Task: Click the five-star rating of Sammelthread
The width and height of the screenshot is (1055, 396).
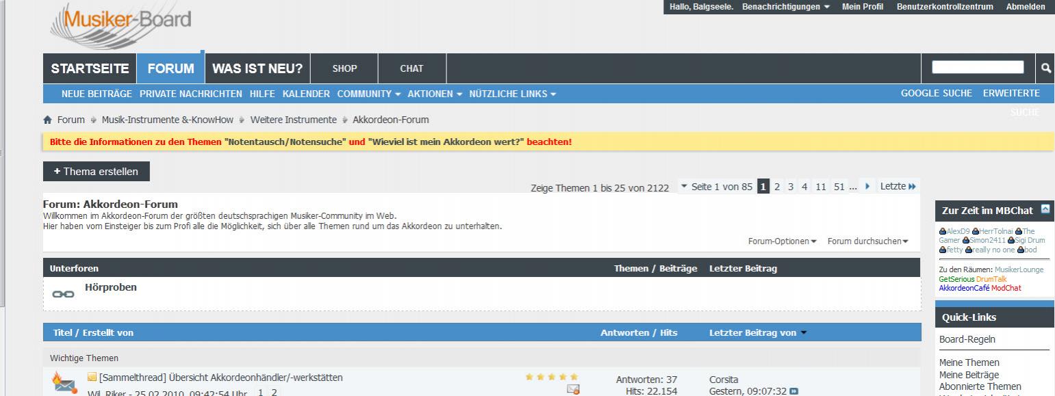Action: pos(552,377)
